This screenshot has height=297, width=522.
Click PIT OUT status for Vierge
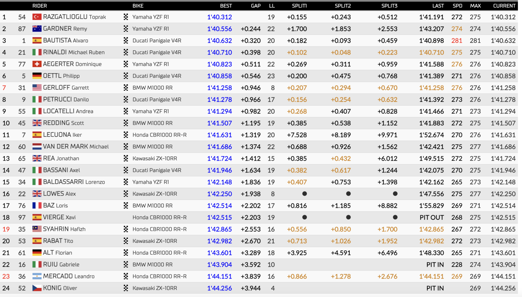click(x=432, y=218)
